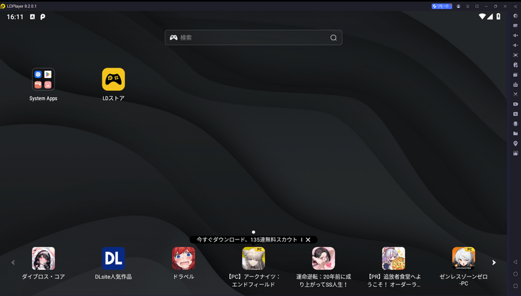Image resolution: width=521 pixels, height=296 pixels.
Task: Open ダイブロス・コア game icon
Action: click(x=43, y=258)
